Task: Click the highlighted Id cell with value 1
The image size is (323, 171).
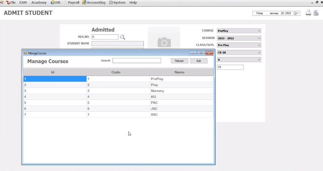Action: tap(55, 79)
